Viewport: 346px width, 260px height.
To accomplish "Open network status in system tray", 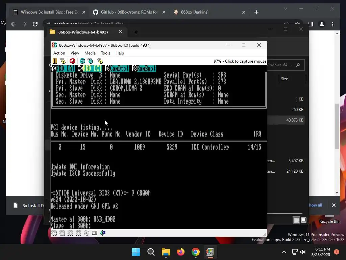I will pos(295,252).
